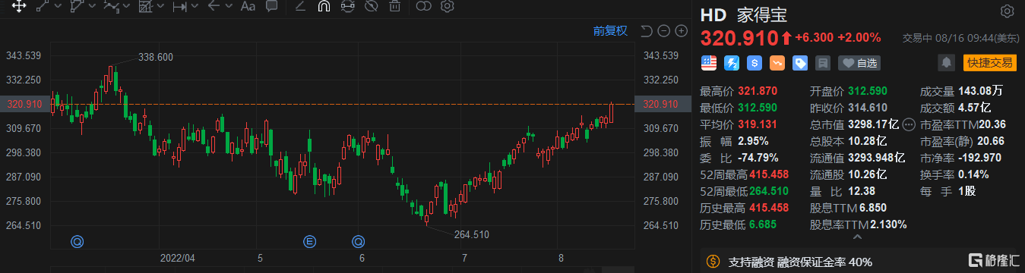Click the blue dollar sign icon

click(x=755, y=62)
